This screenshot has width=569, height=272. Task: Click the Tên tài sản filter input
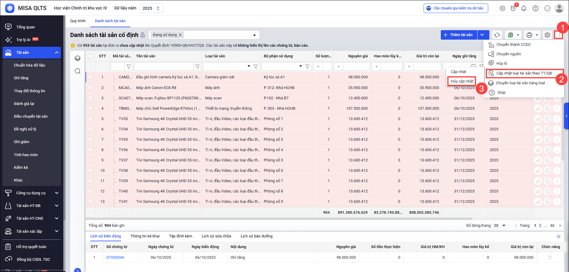(164, 67)
